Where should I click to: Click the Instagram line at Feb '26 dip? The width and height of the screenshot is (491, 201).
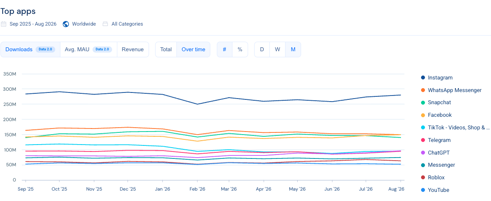(197, 104)
